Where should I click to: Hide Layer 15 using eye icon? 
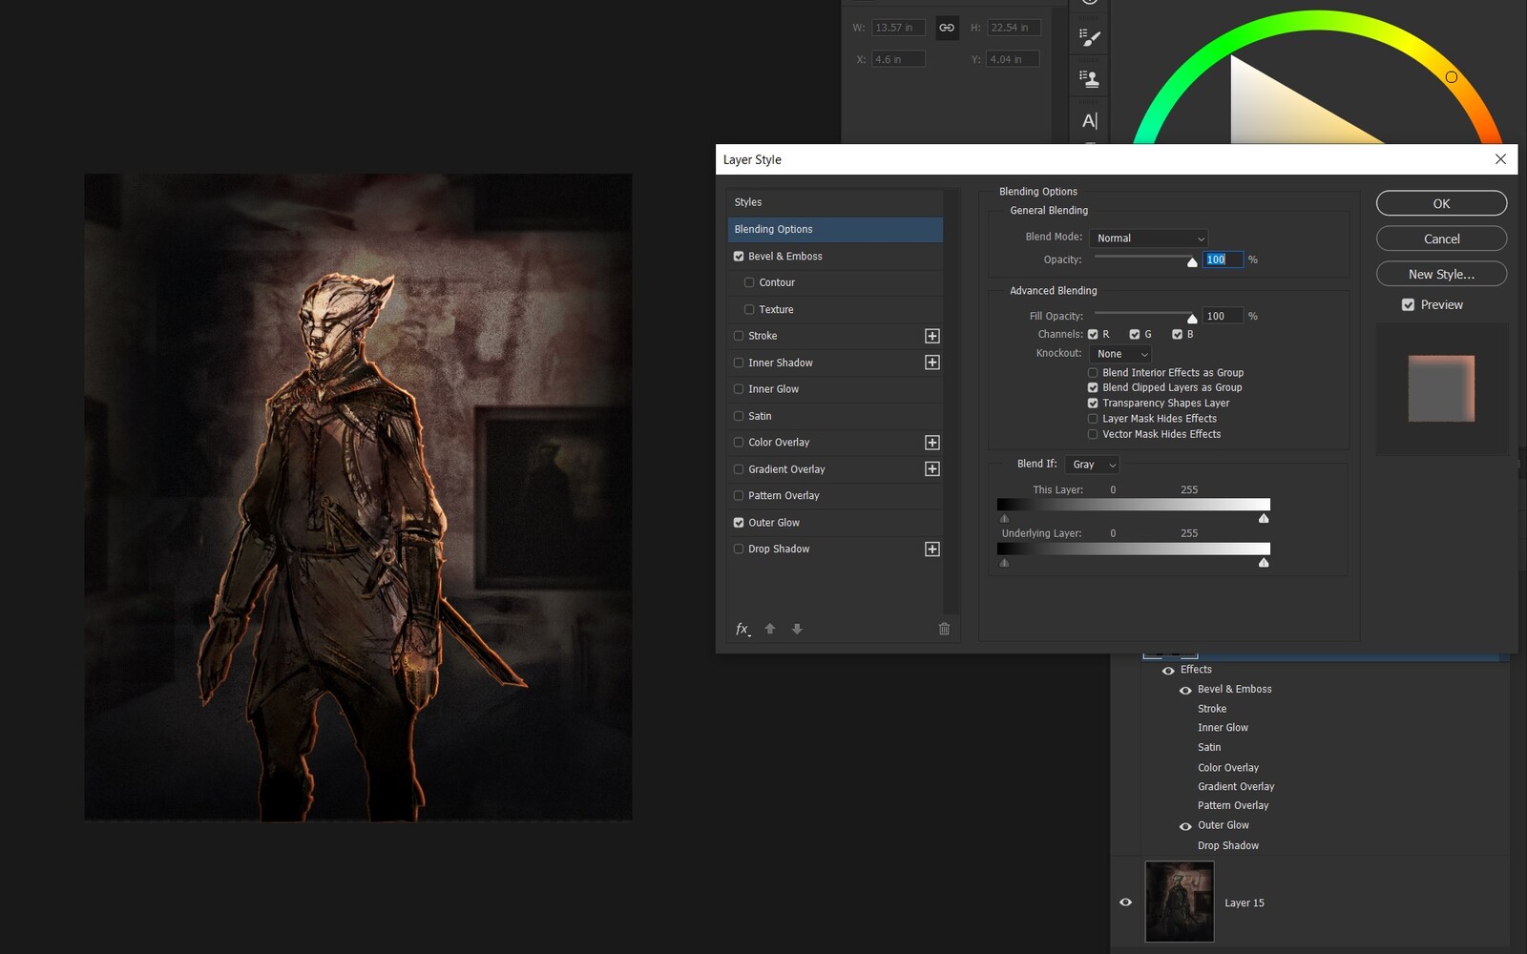pyautogui.click(x=1126, y=902)
